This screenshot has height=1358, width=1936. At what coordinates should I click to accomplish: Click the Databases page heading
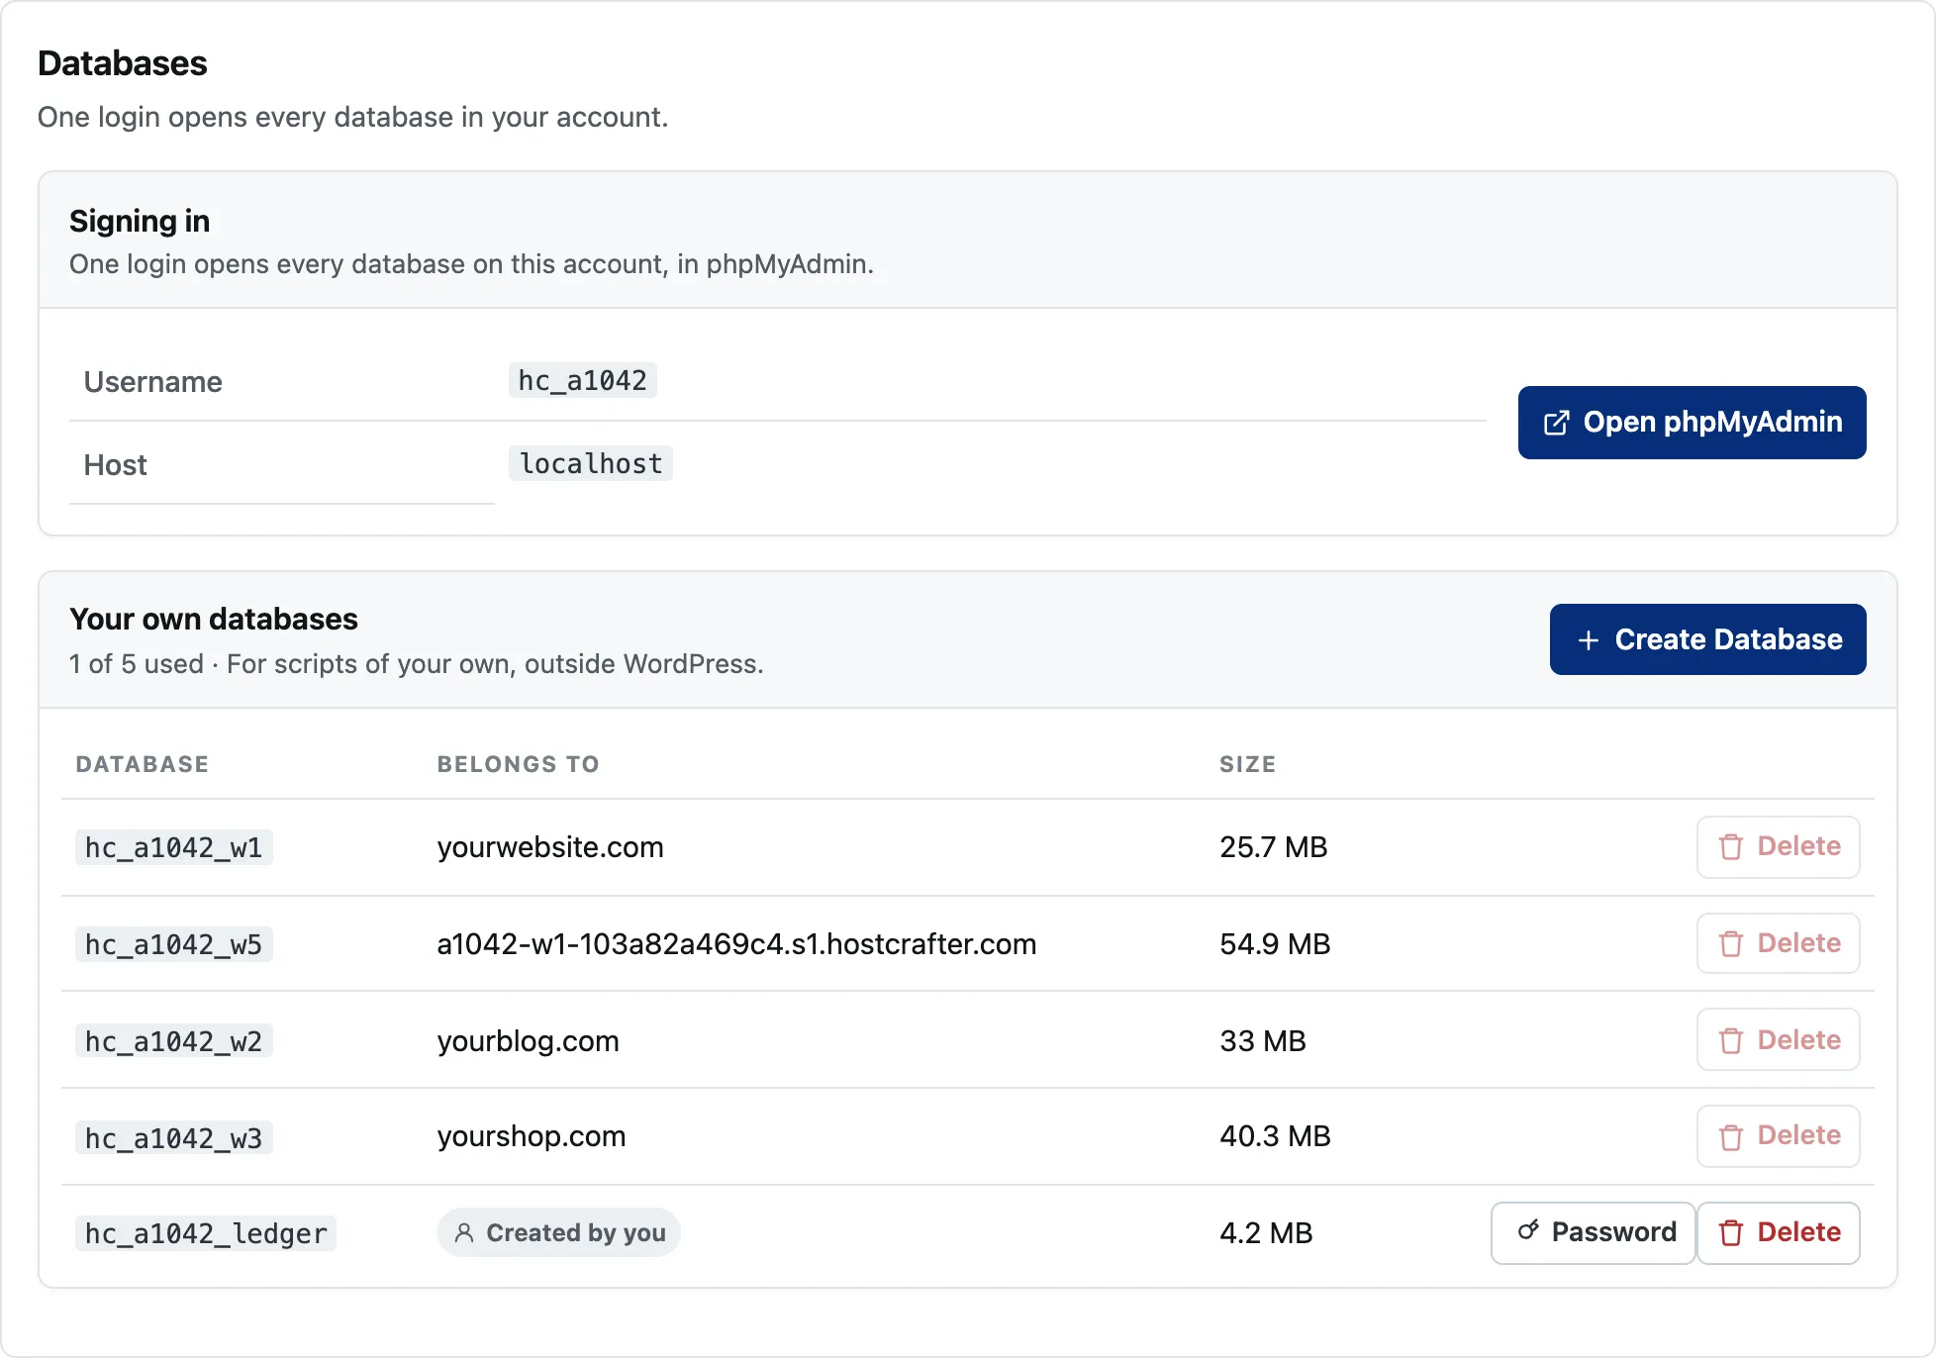[x=123, y=63]
